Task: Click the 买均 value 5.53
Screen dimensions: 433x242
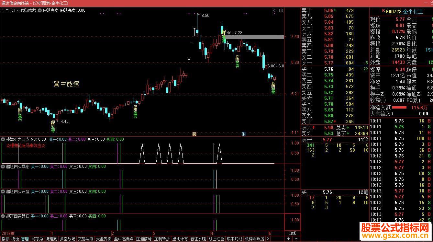Action: pos(328,133)
